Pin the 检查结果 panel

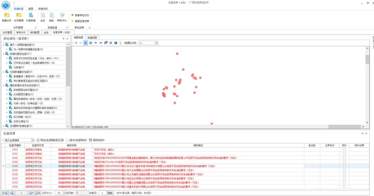click(x=363, y=134)
